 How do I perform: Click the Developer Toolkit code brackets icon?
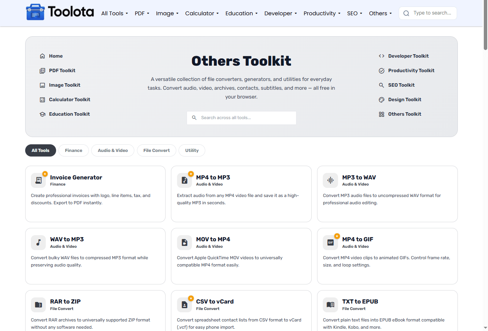point(382,56)
